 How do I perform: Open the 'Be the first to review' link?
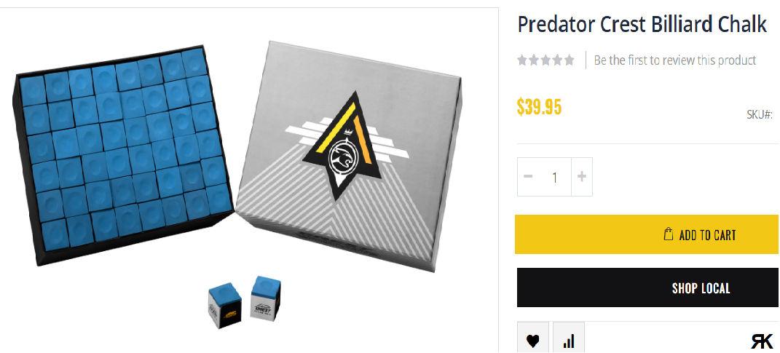tap(675, 60)
